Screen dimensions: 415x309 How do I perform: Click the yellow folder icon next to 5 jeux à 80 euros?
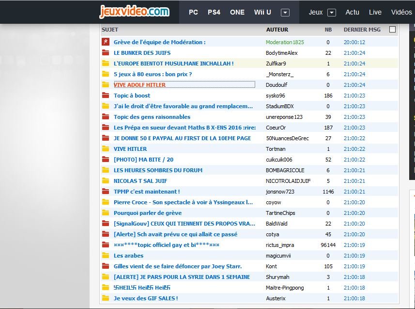tap(105, 74)
